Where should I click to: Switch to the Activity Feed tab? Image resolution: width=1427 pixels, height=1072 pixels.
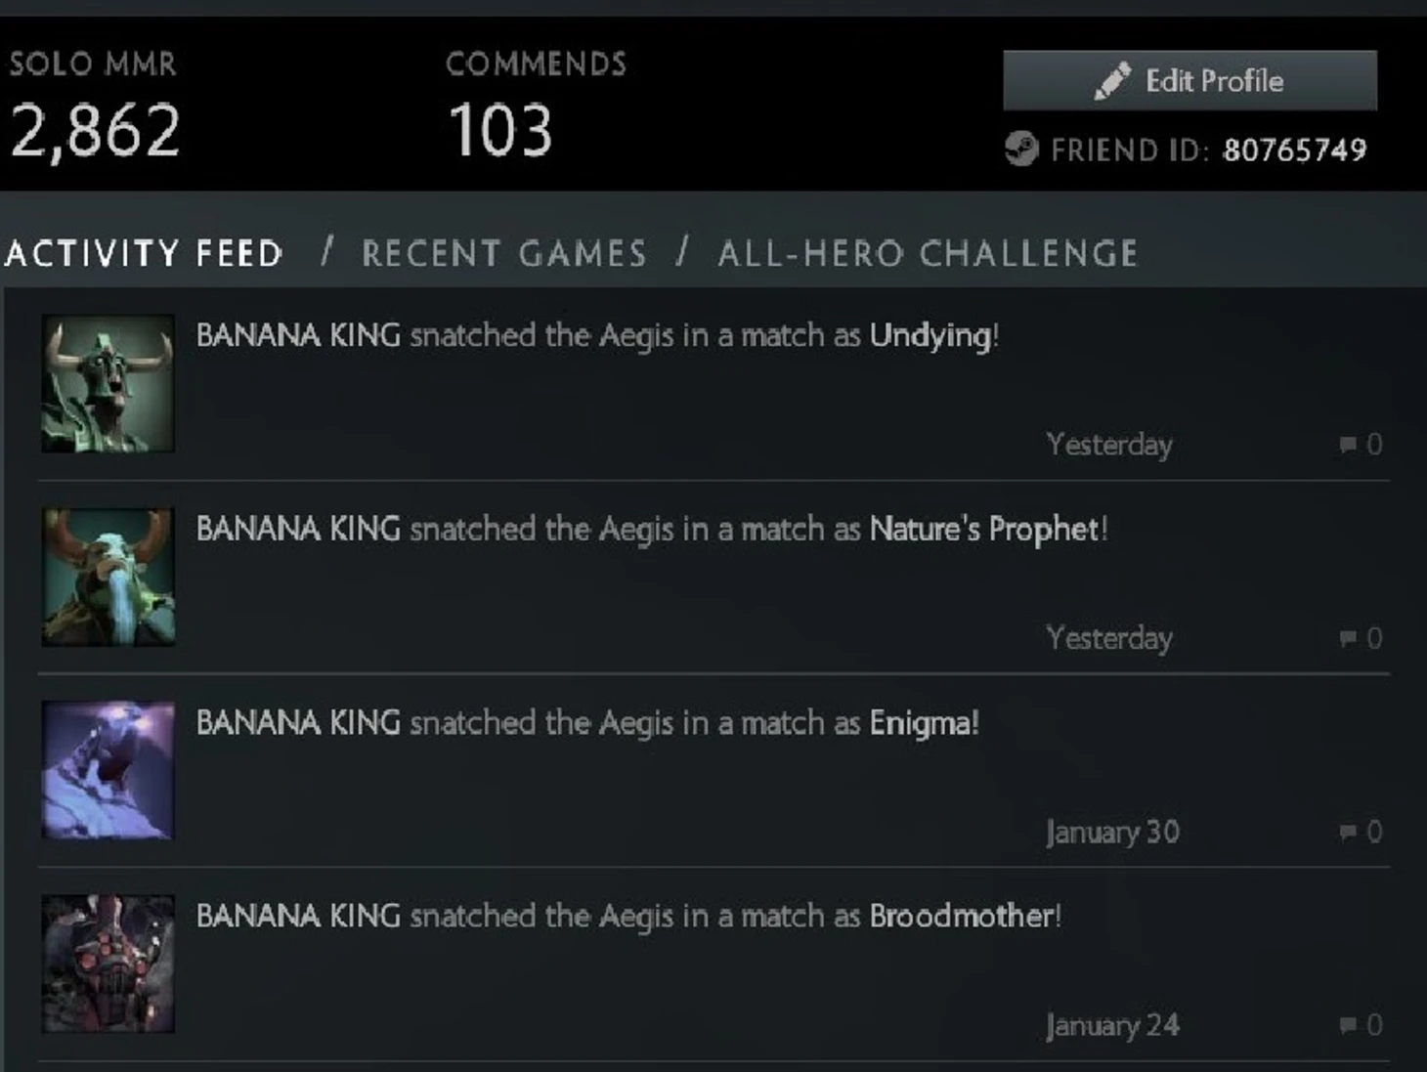pos(144,254)
